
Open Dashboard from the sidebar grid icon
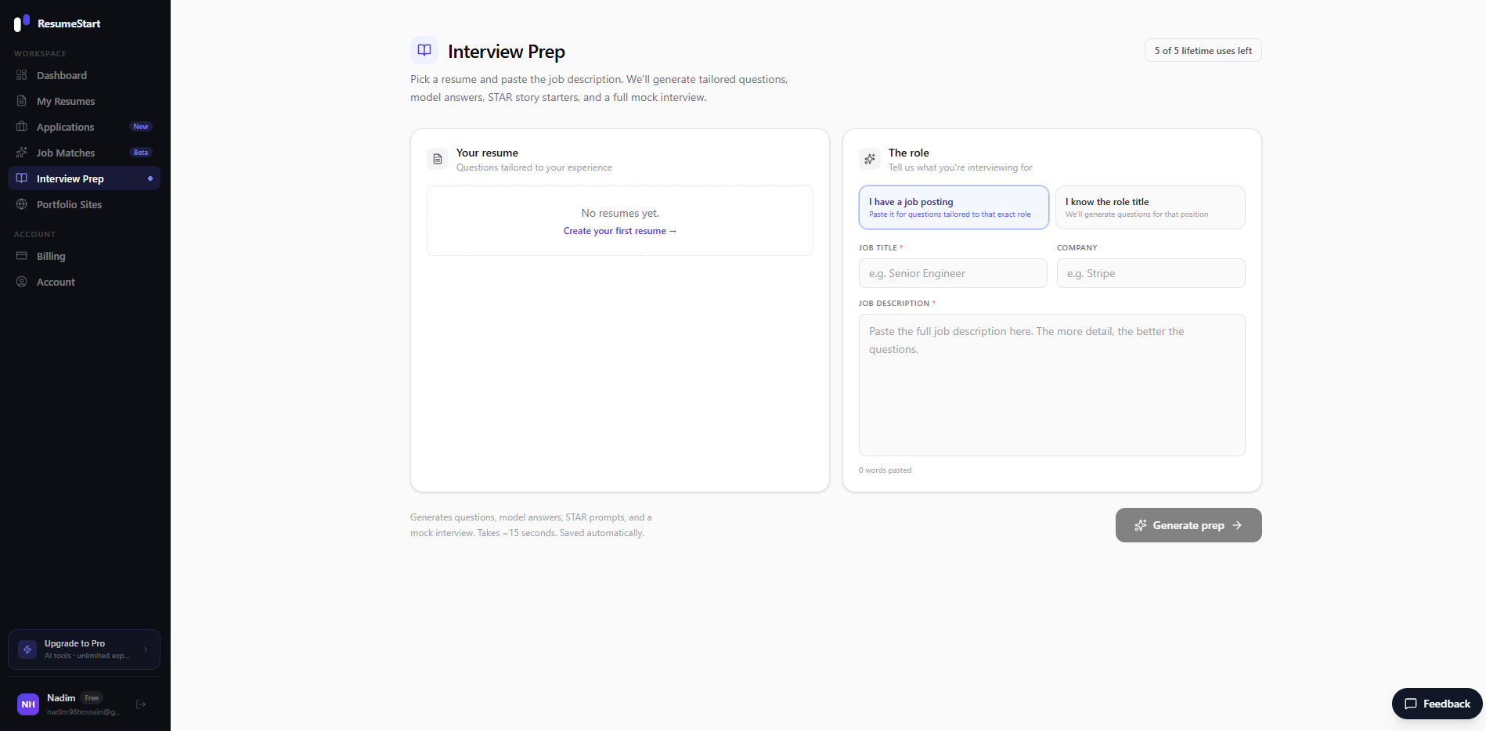click(x=22, y=75)
